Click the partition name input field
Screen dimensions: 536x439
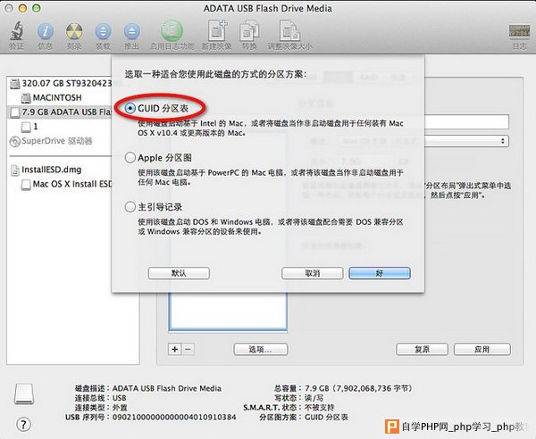466,122
